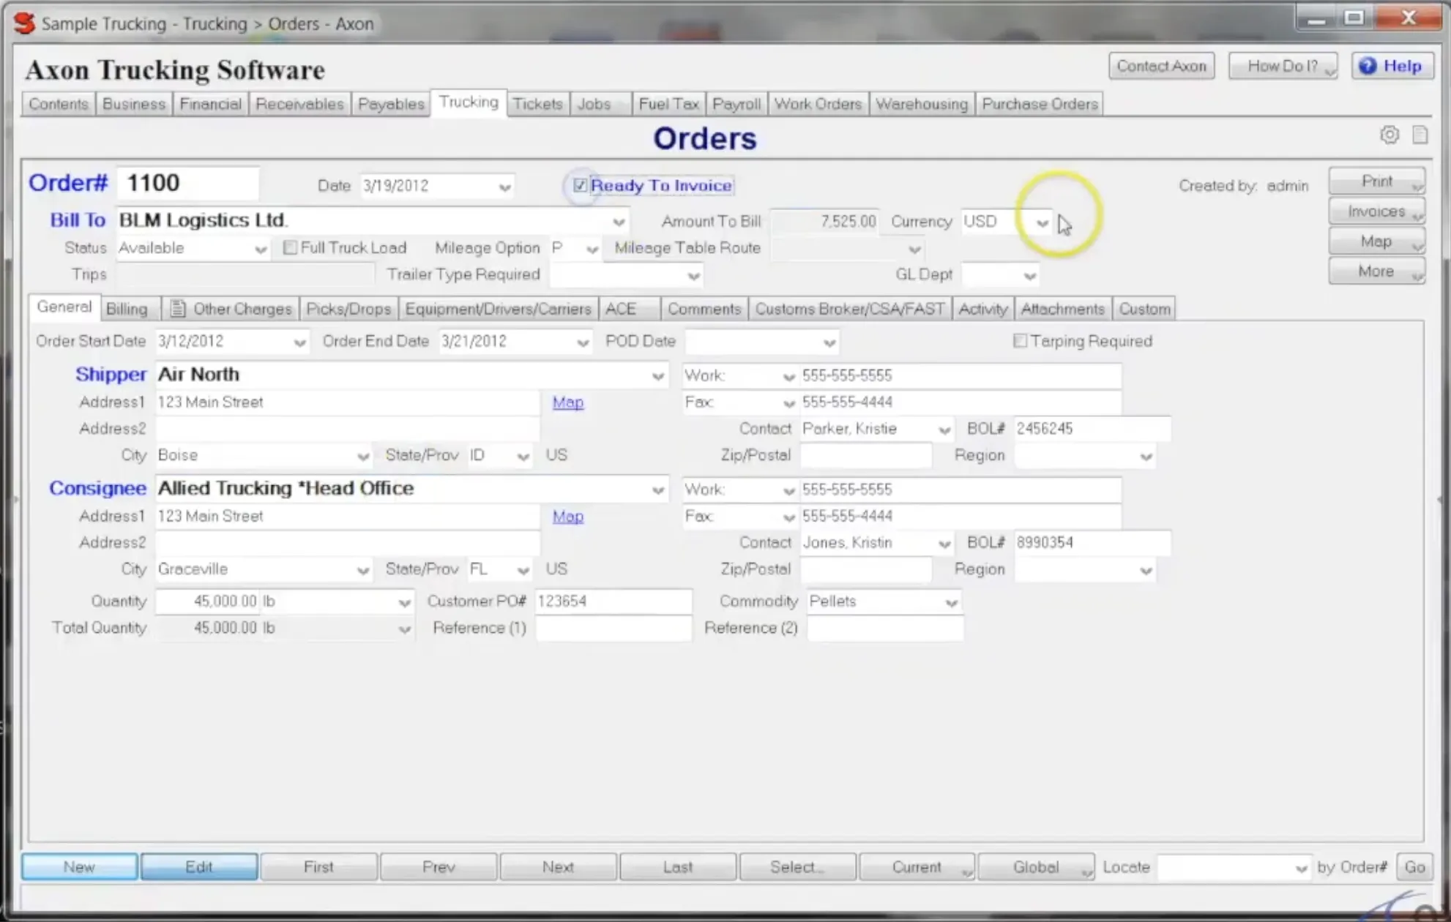Click the blue Help question mark icon

1368,66
